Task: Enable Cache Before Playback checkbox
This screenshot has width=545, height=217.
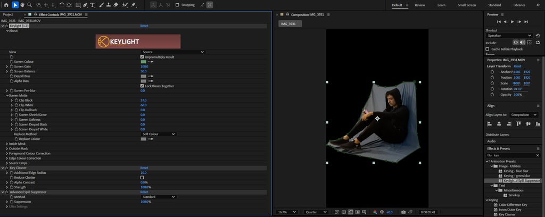Action: pos(488,49)
